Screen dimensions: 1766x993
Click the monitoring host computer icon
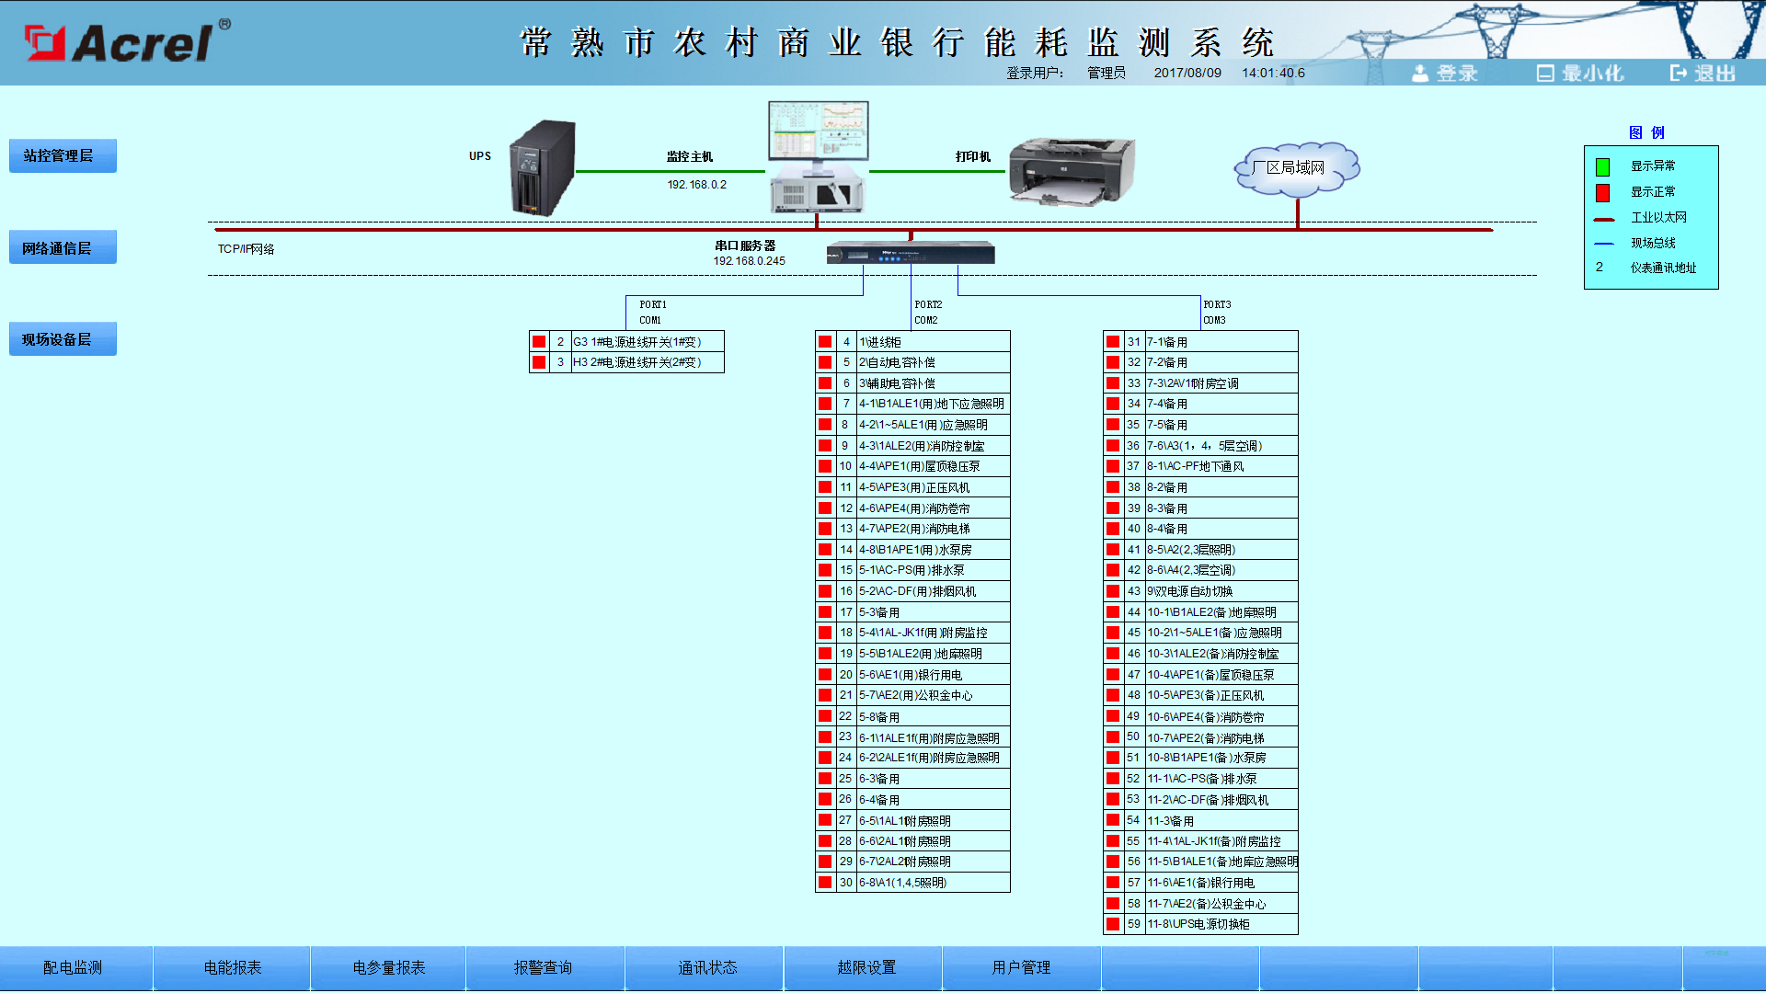click(x=818, y=157)
